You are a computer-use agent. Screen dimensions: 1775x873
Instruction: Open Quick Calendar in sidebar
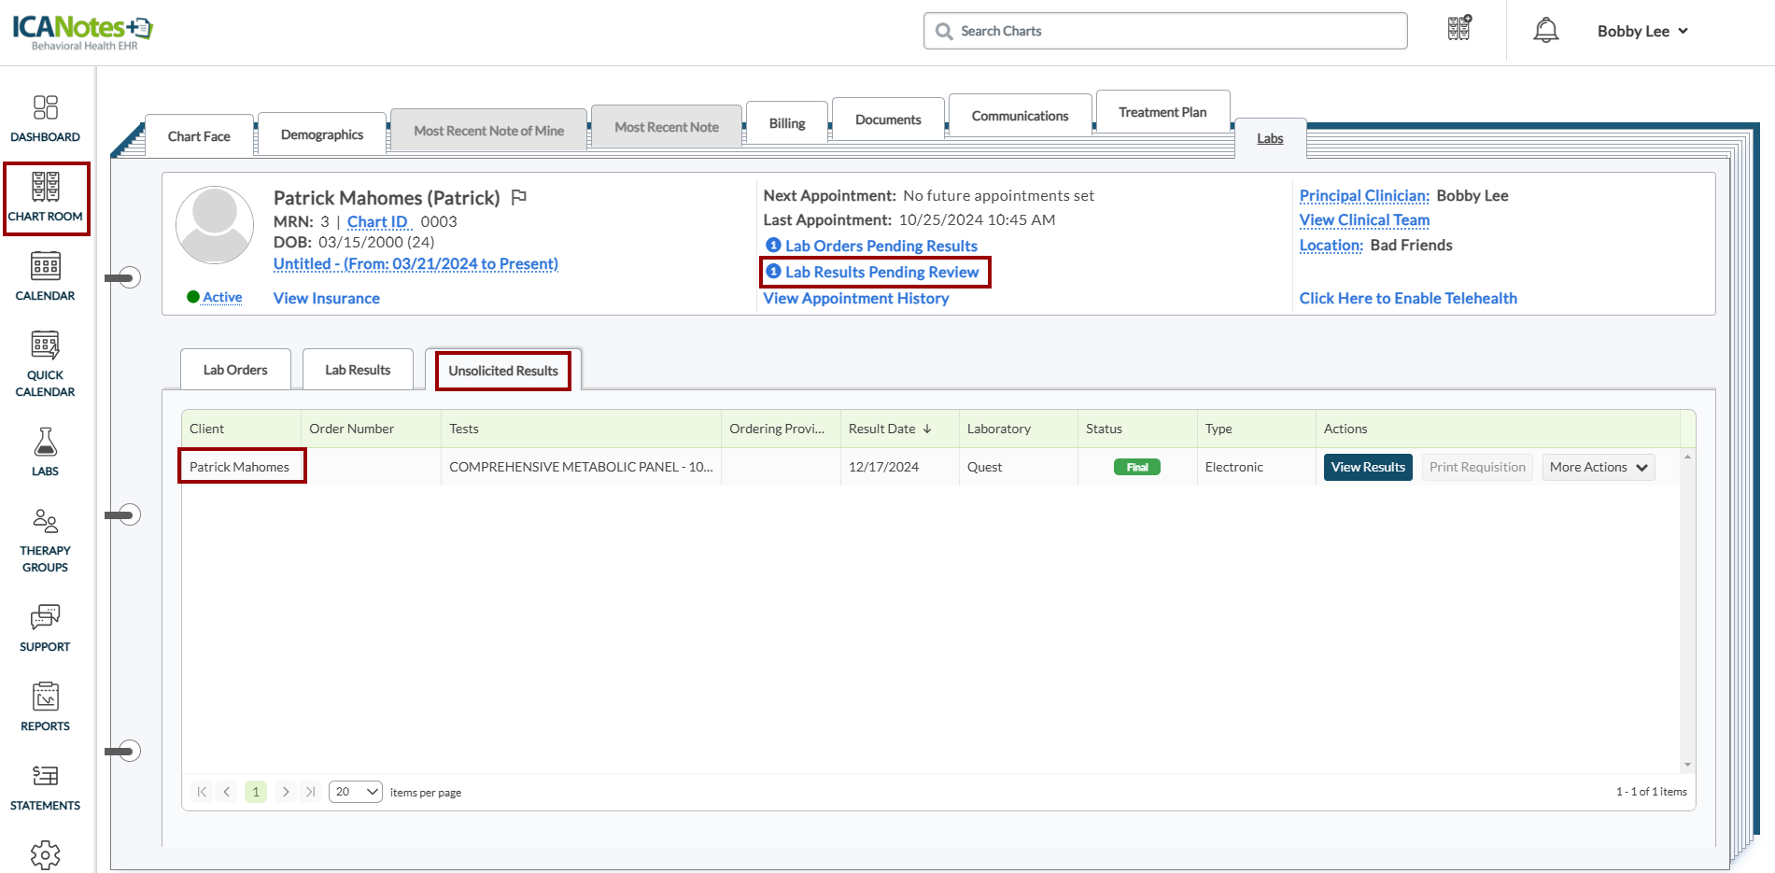[x=45, y=364]
